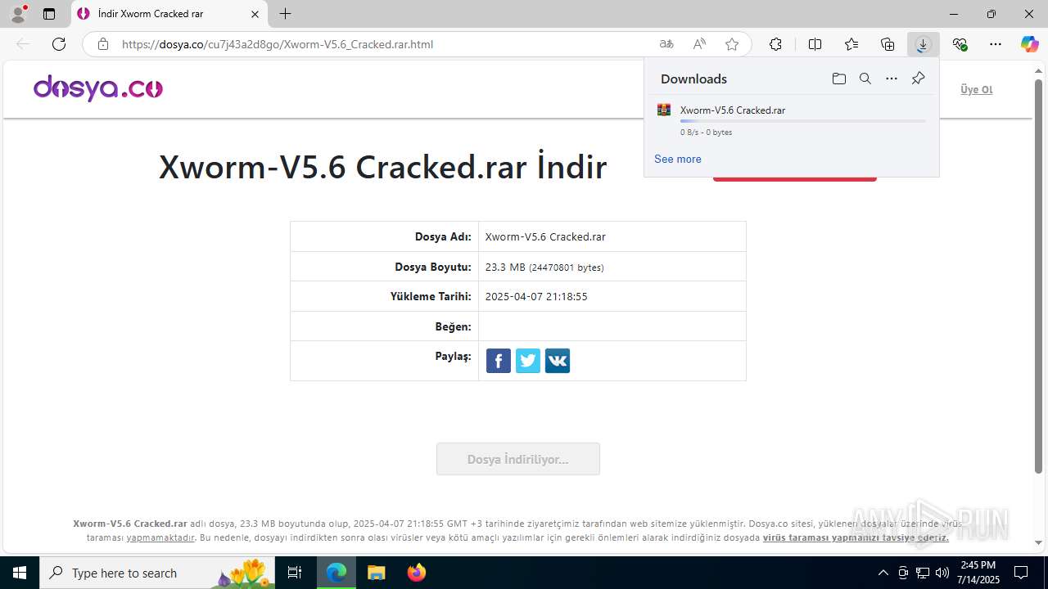
Task: View site information lock icon
Action: (x=103, y=44)
